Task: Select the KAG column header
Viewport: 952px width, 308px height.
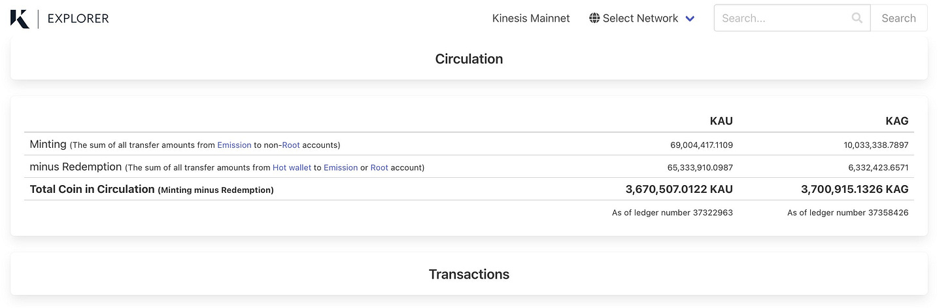Action: tap(896, 121)
